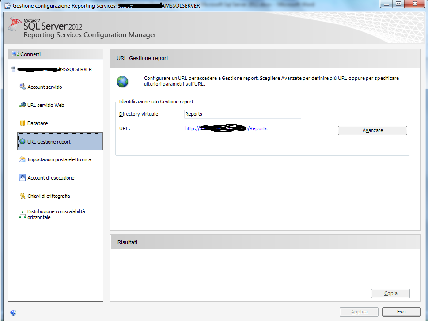Click the Identificazione sito Gestione report label

[156, 102]
